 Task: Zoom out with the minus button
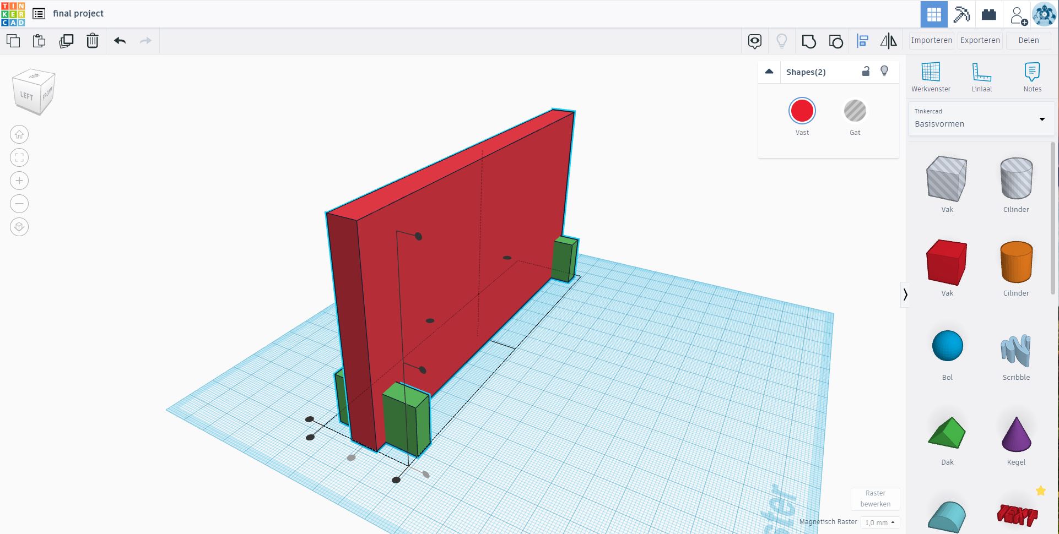[19, 204]
